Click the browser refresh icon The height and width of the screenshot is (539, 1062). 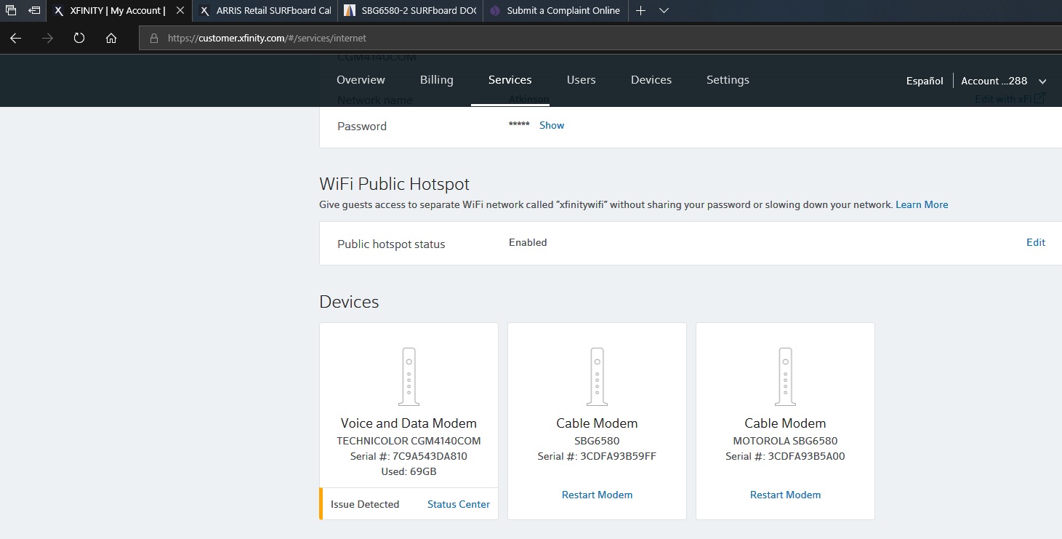tap(79, 39)
